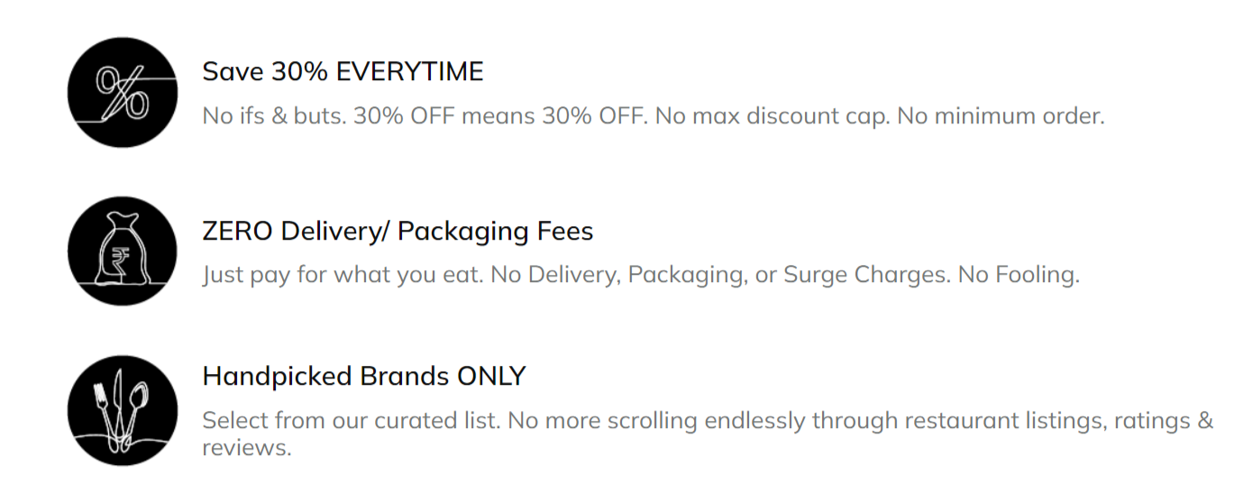Open the Save 30% EVERYTIME heading
This screenshot has height=493, width=1234.
[x=343, y=71]
